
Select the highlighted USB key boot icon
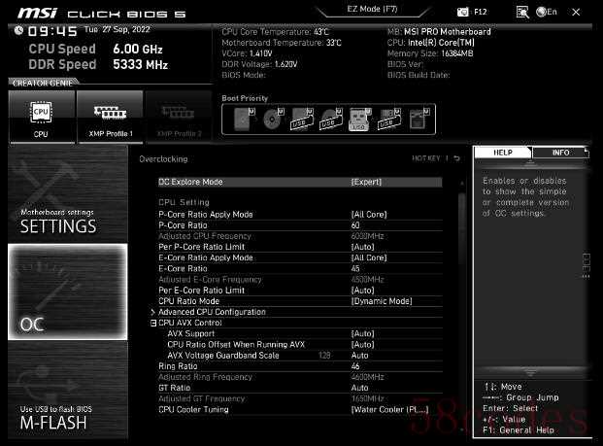[x=359, y=120]
